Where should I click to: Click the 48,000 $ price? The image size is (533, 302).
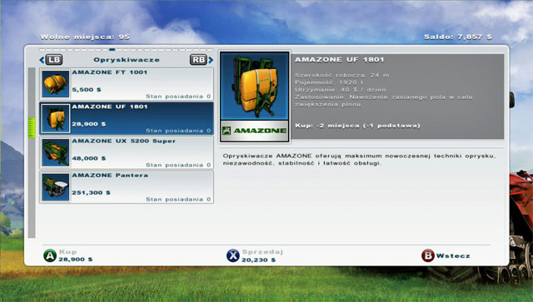pos(89,158)
